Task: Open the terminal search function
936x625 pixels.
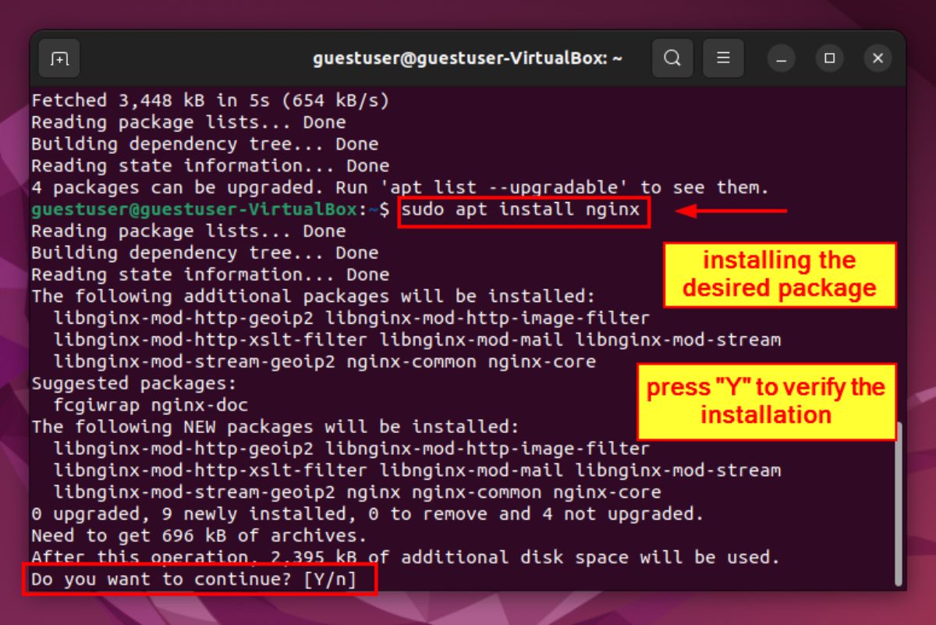Action: pos(672,58)
